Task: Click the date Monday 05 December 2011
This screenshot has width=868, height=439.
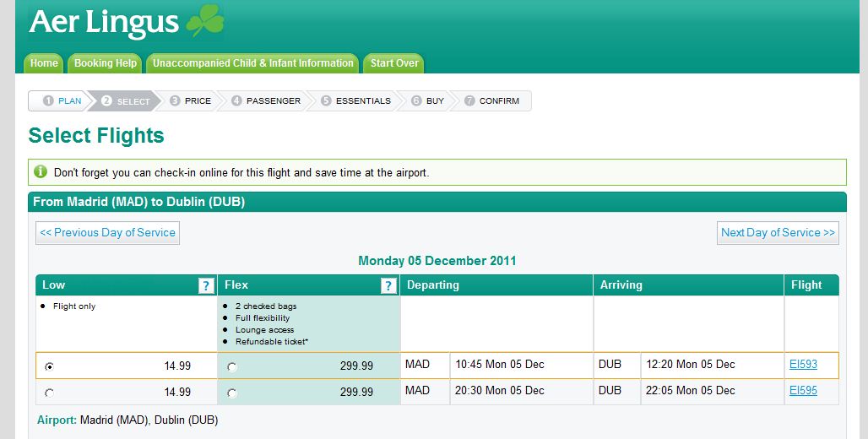Action: 437,261
